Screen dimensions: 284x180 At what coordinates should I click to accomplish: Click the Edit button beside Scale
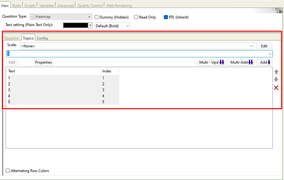264,46
